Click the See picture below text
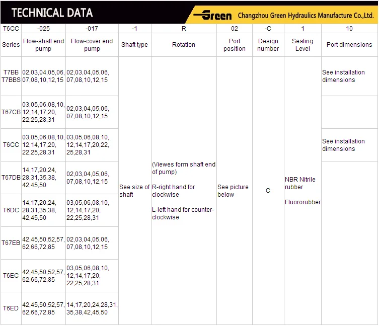 coord(233,191)
